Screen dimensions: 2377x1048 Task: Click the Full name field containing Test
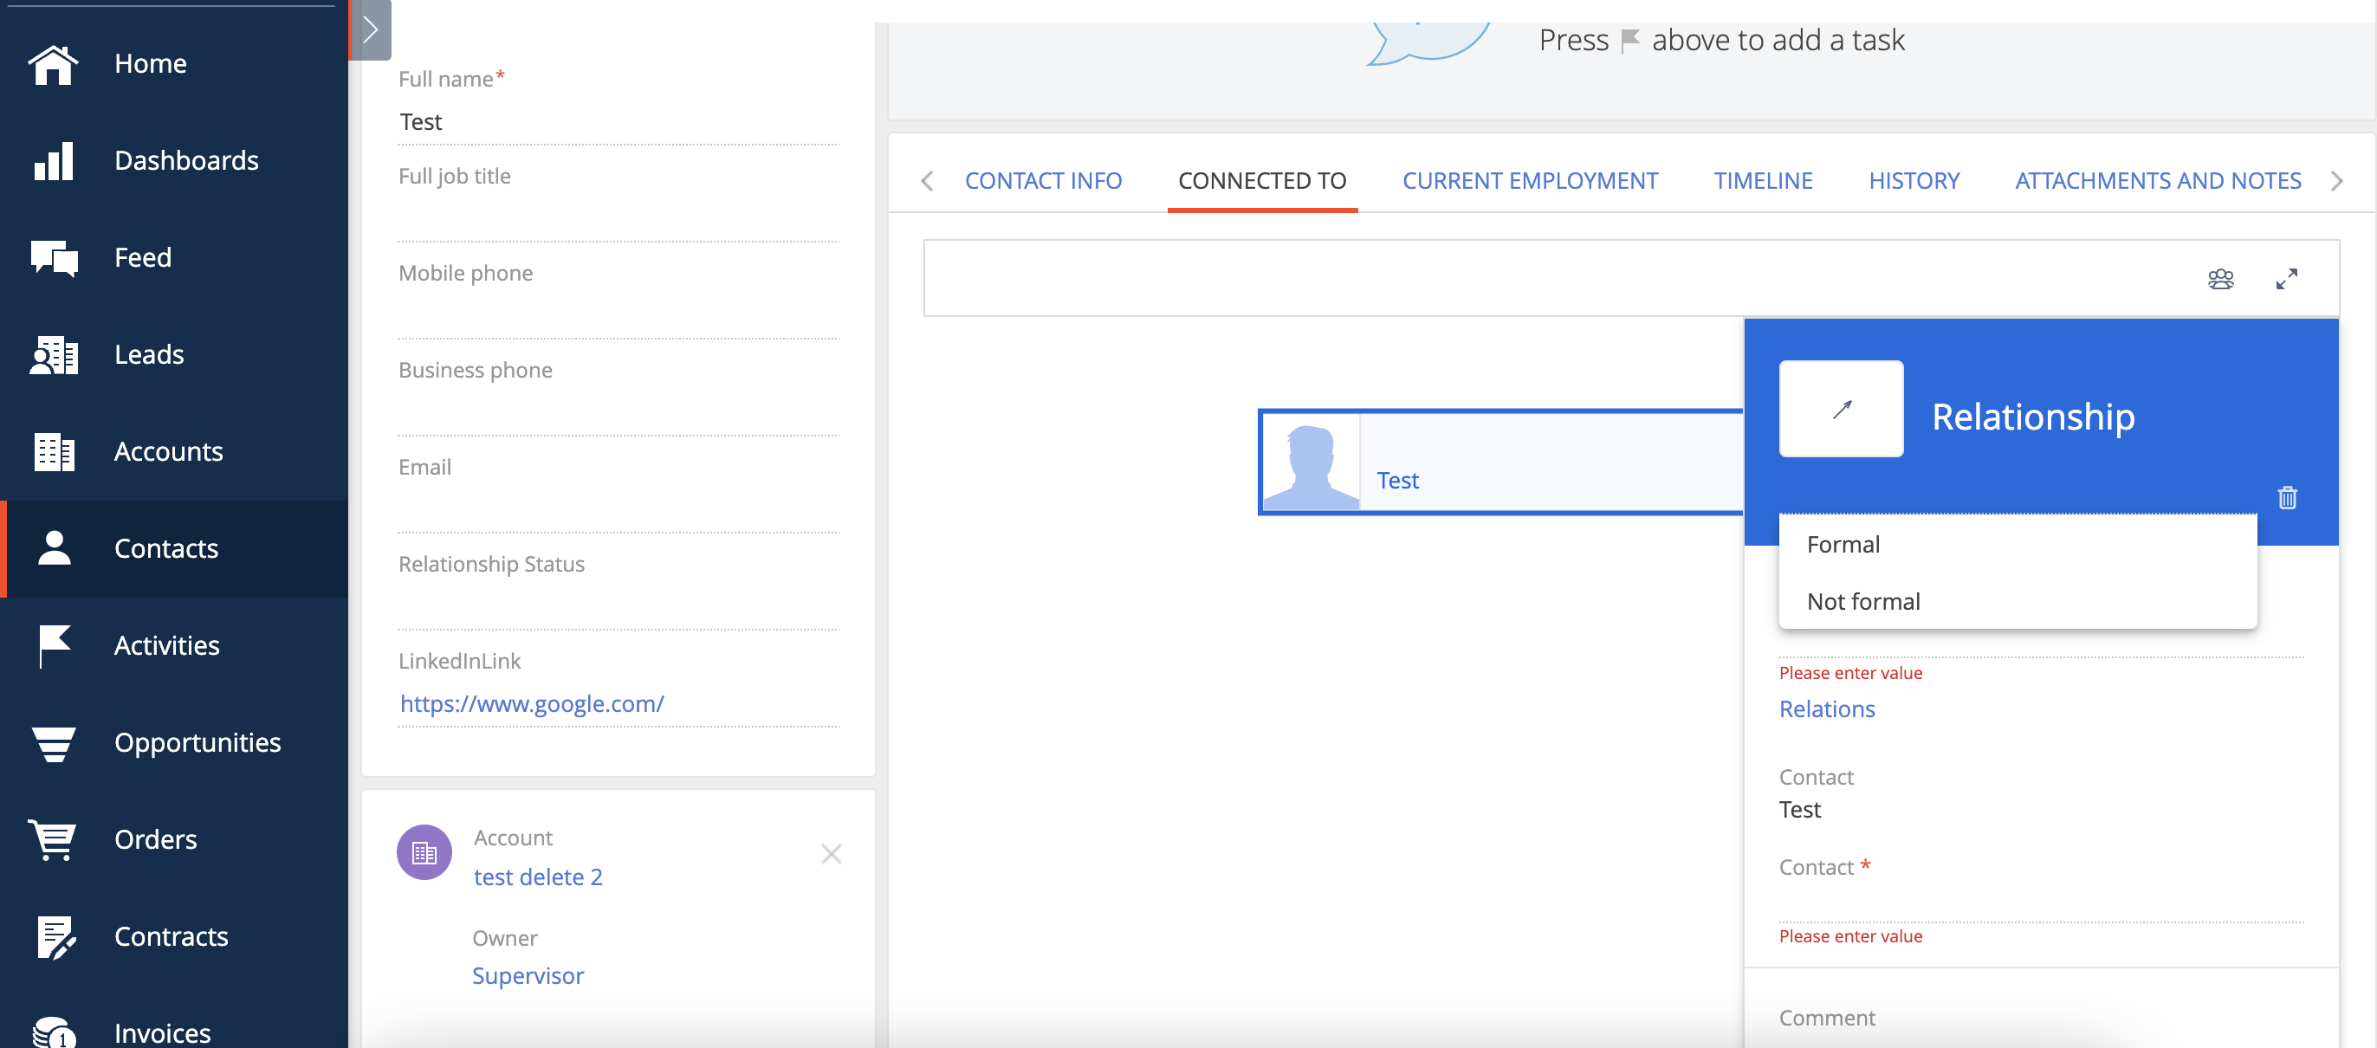pyautogui.click(x=619, y=122)
